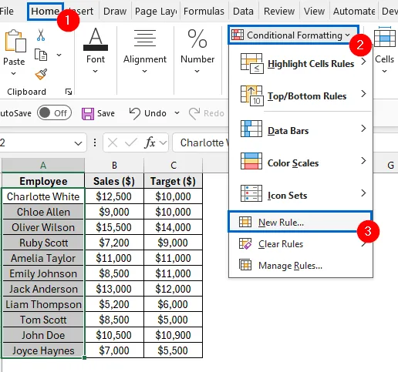Select the Joyce Haynes cell

[x=43, y=350]
